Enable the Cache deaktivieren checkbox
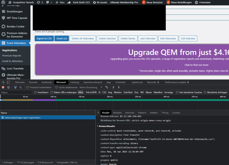 tap(56, 87)
